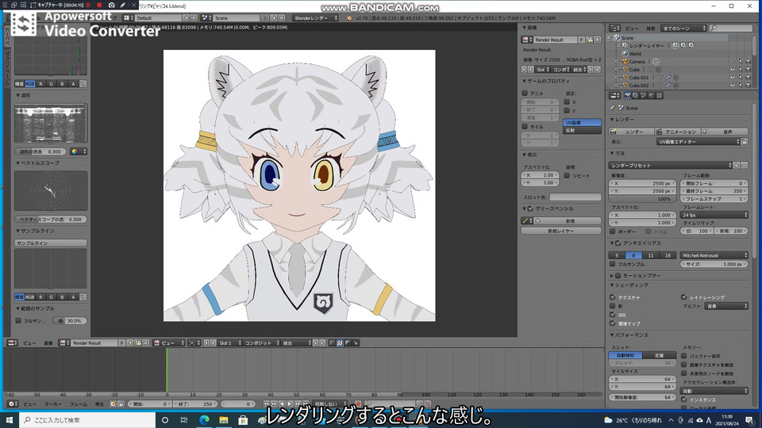Open properties editor type selector icon
Viewport: 762px width, 428px height.
[x=614, y=96]
